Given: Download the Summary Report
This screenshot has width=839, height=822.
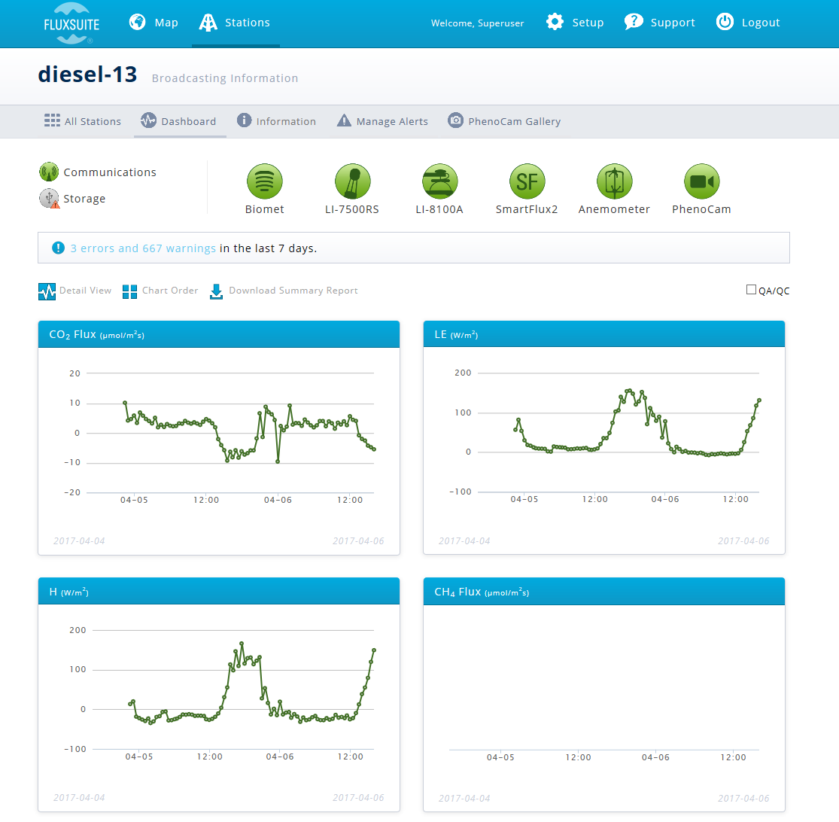Looking at the screenshot, I should tap(284, 291).
